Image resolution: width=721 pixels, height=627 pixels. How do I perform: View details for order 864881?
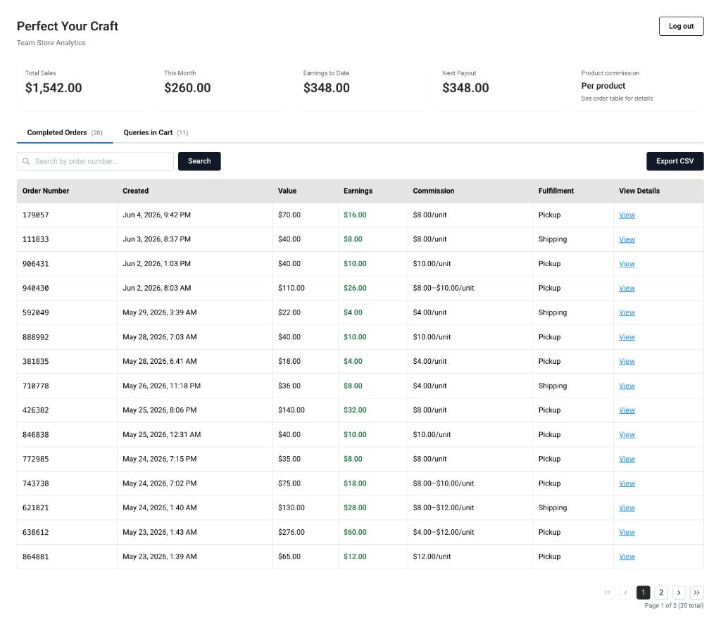coord(627,557)
